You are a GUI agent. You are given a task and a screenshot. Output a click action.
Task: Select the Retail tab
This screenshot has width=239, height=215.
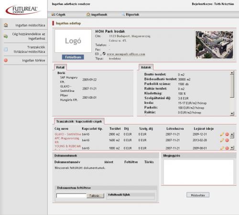pos(60,68)
